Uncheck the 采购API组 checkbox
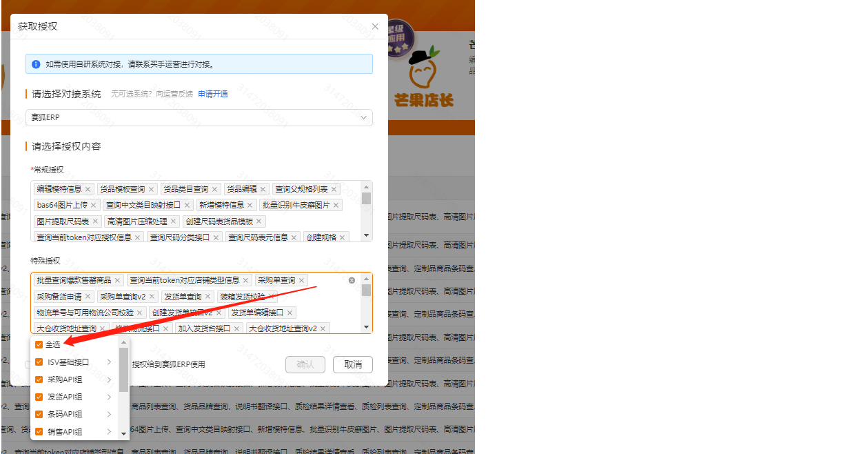Image resolution: width=861 pixels, height=454 pixels. pos(39,379)
